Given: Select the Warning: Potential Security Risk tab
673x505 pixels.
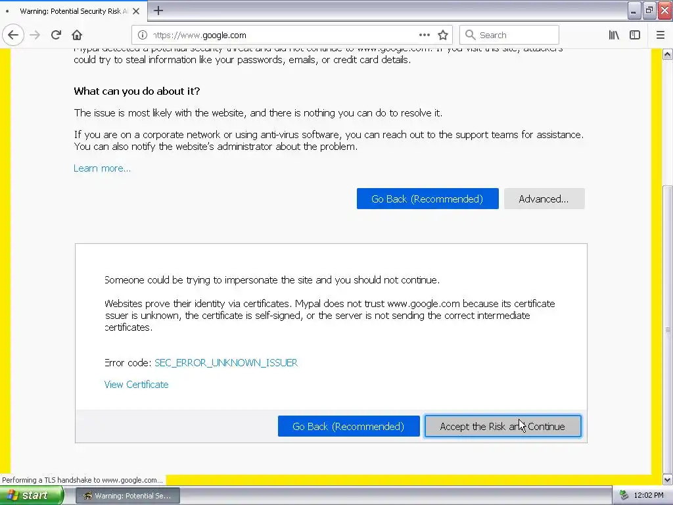Looking at the screenshot, I should pyautogui.click(x=73, y=11).
